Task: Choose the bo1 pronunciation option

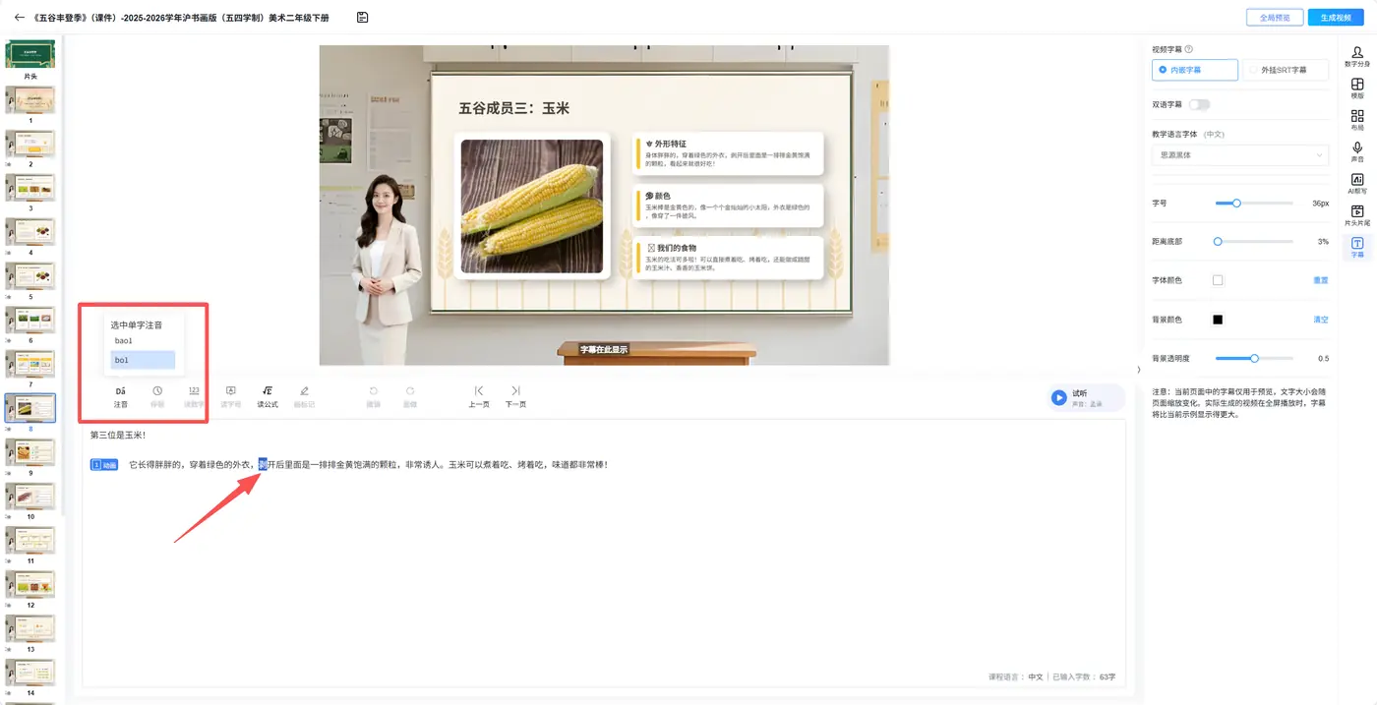Action: [x=143, y=360]
